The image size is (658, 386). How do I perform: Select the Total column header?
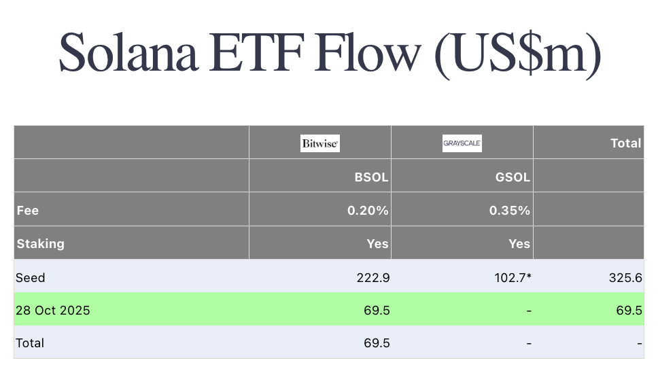click(x=625, y=143)
